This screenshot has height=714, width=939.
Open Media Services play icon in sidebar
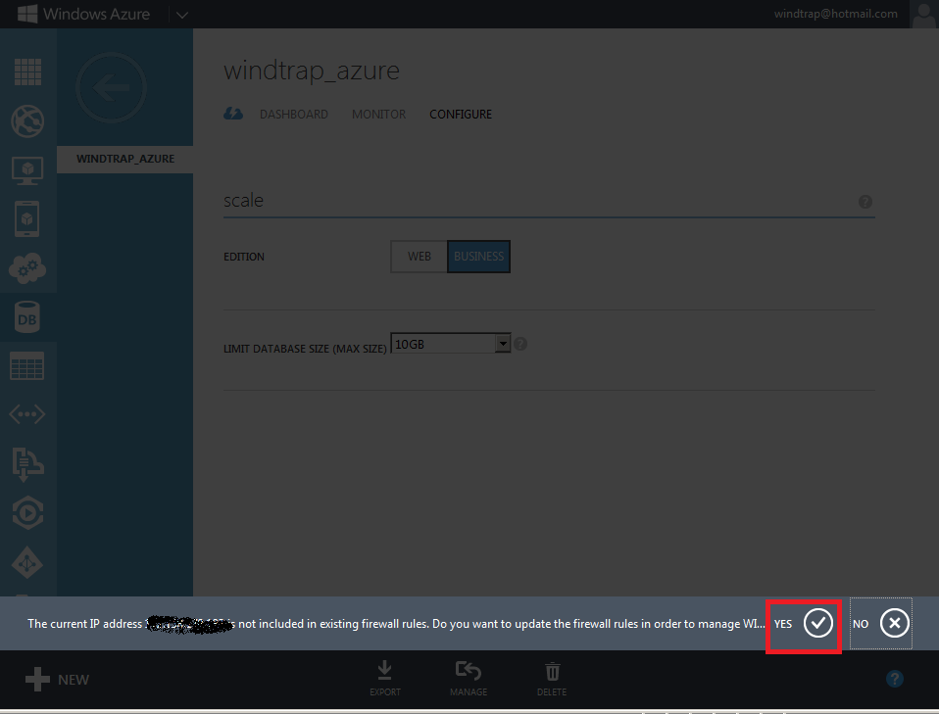tap(27, 513)
